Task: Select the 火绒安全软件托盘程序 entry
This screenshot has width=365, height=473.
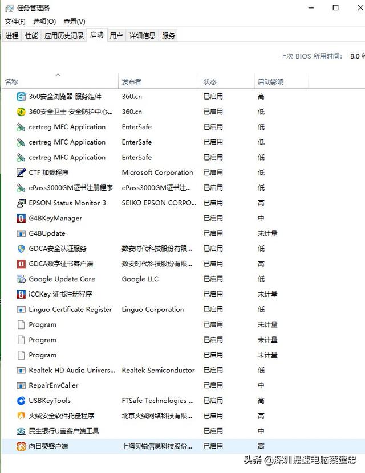Action: 183,416
